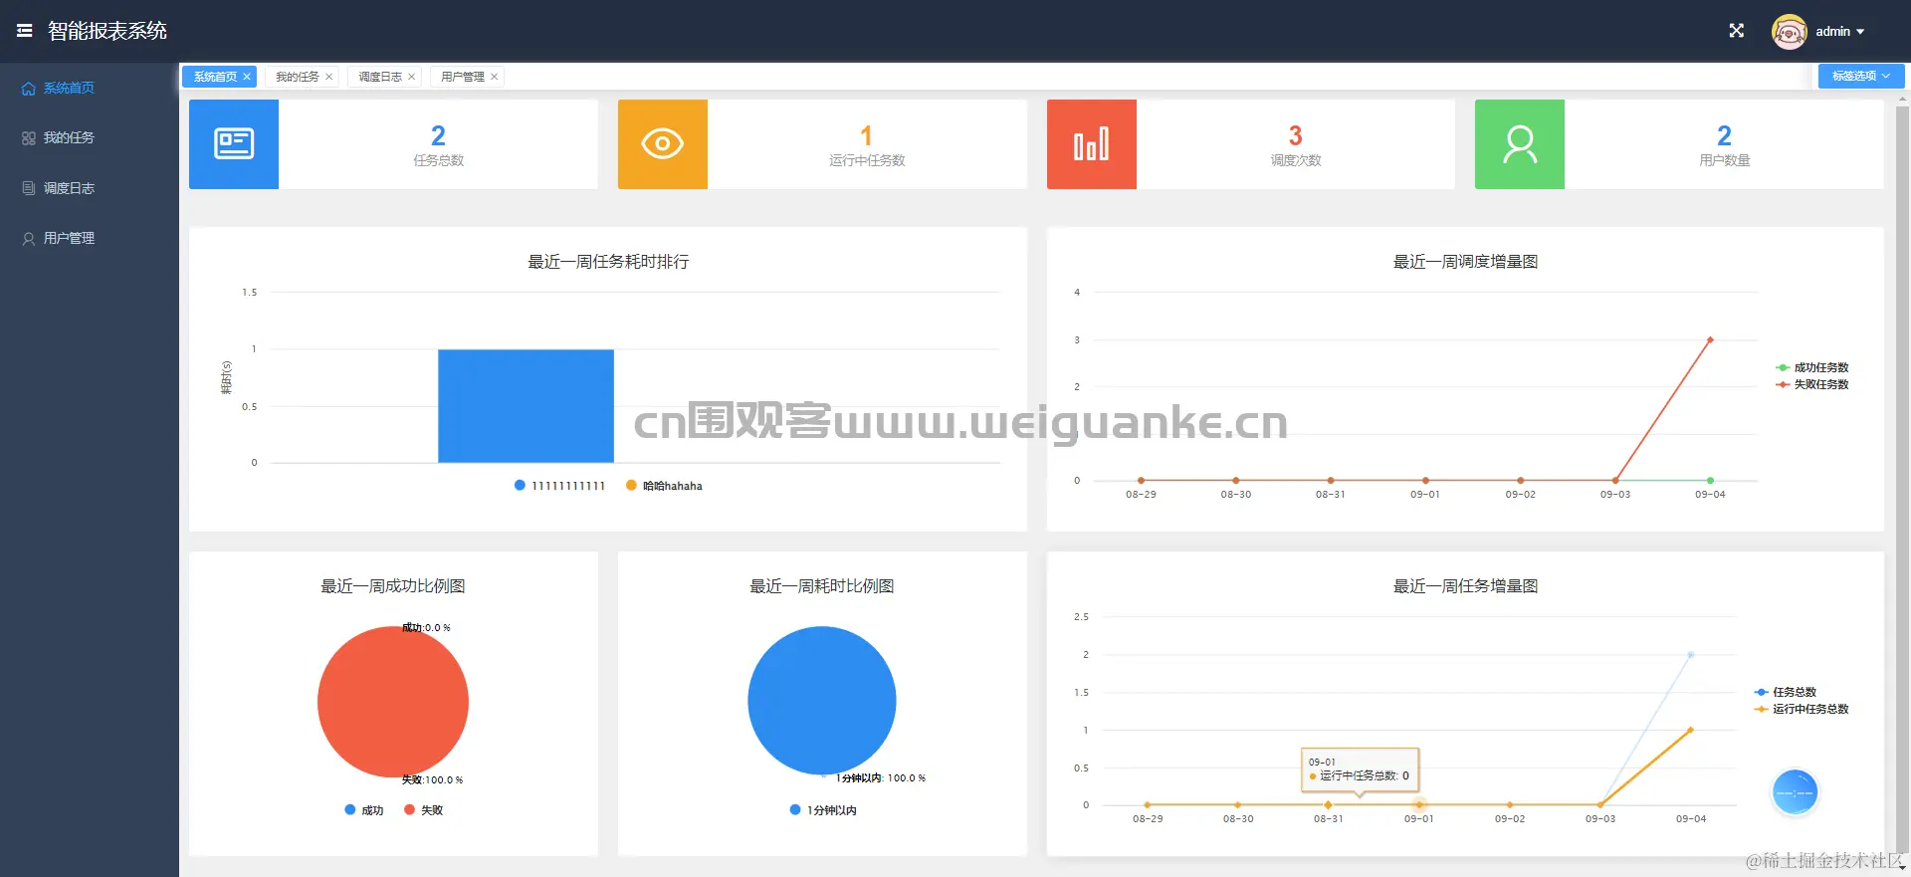Click the person icon beside 用户管理
Viewport: 1911px width, 877px height.
pyautogui.click(x=29, y=239)
